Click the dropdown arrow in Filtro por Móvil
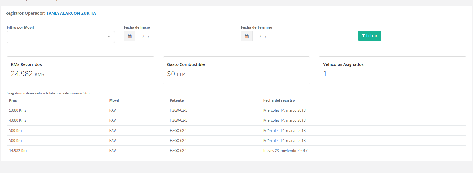473x173 pixels. pos(109,37)
